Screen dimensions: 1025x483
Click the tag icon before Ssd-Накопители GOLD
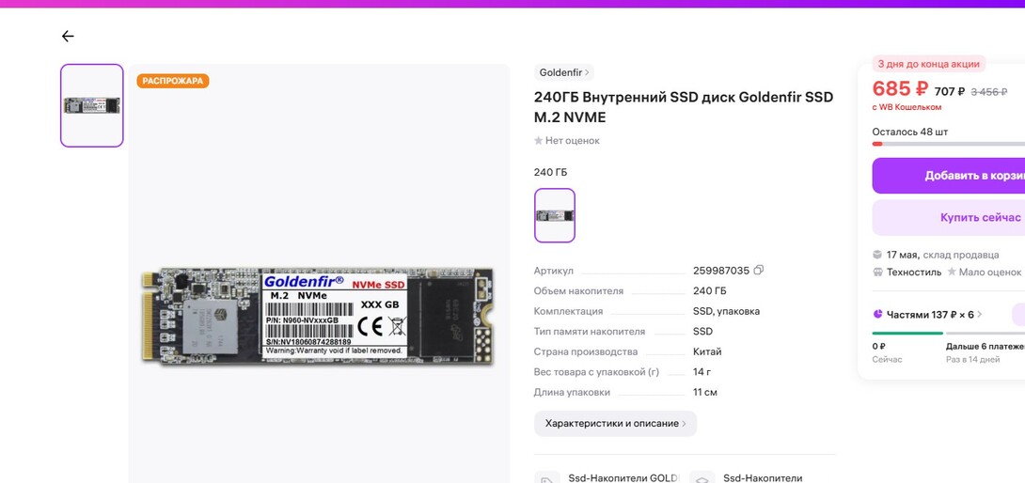[547, 479]
